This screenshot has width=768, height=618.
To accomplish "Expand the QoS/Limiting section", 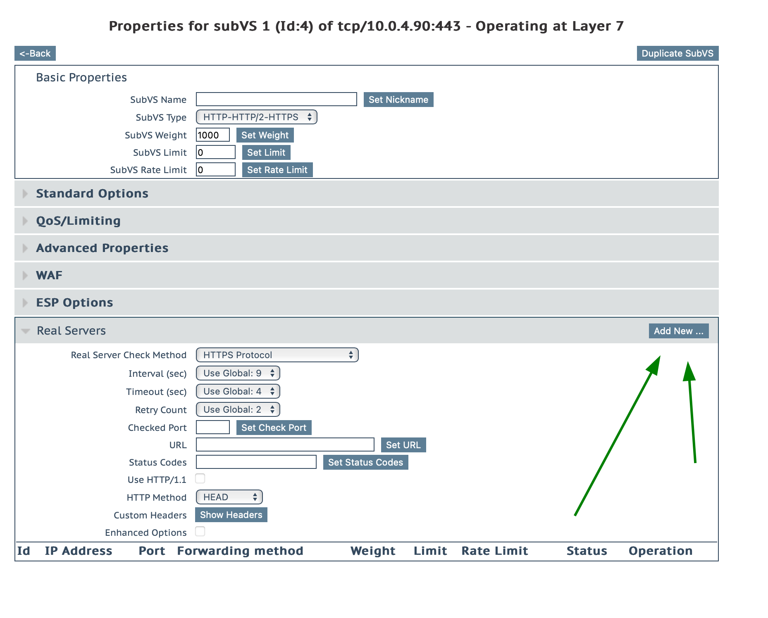I will [x=78, y=221].
